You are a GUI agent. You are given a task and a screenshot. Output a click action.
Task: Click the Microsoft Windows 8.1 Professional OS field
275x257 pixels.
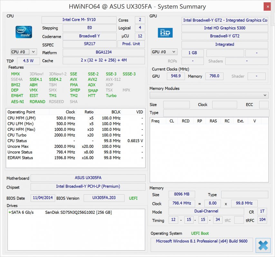click(x=202, y=244)
